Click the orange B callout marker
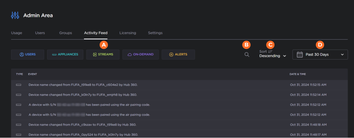This screenshot has height=138, width=354. [x=246, y=45]
